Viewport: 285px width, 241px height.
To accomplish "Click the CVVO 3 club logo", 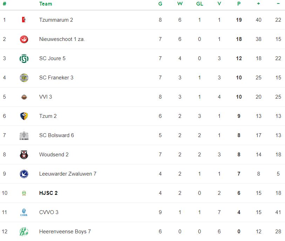I will coord(24,212).
